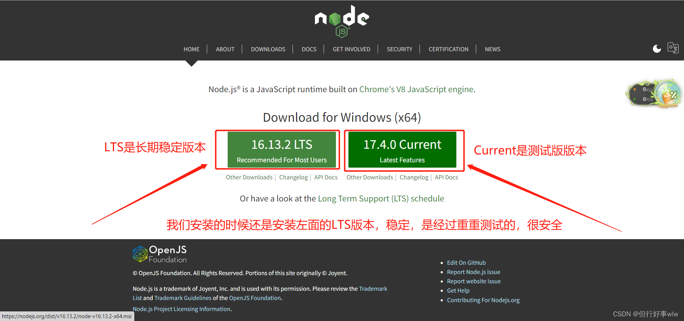Open API Docs for the Current version

pyautogui.click(x=446, y=177)
